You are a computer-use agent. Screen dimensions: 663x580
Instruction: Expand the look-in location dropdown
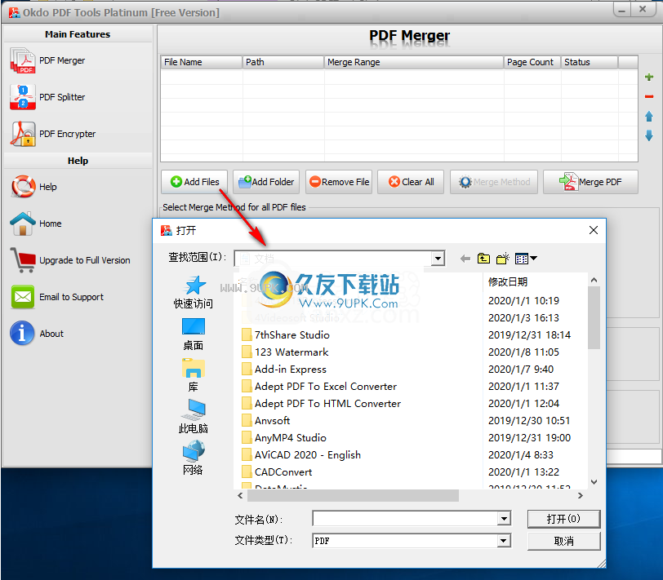click(x=438, y=258)
